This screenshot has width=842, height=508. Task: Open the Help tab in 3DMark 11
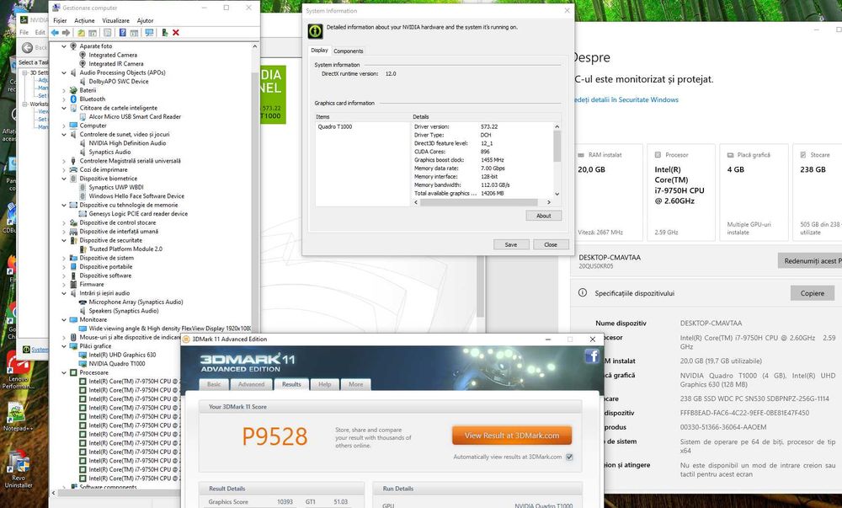tap(325, 384)
